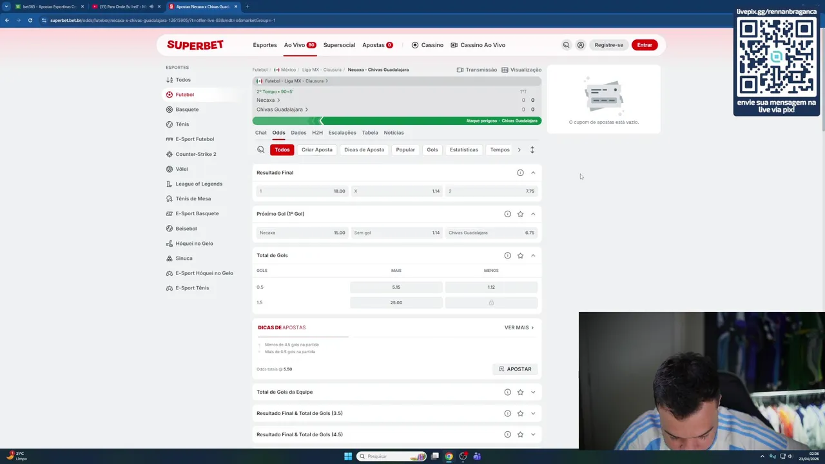The width and height of the screenshot is (825, 464).
Task: Expand Total de Gols da Equipe market
Action: [533, 392]
